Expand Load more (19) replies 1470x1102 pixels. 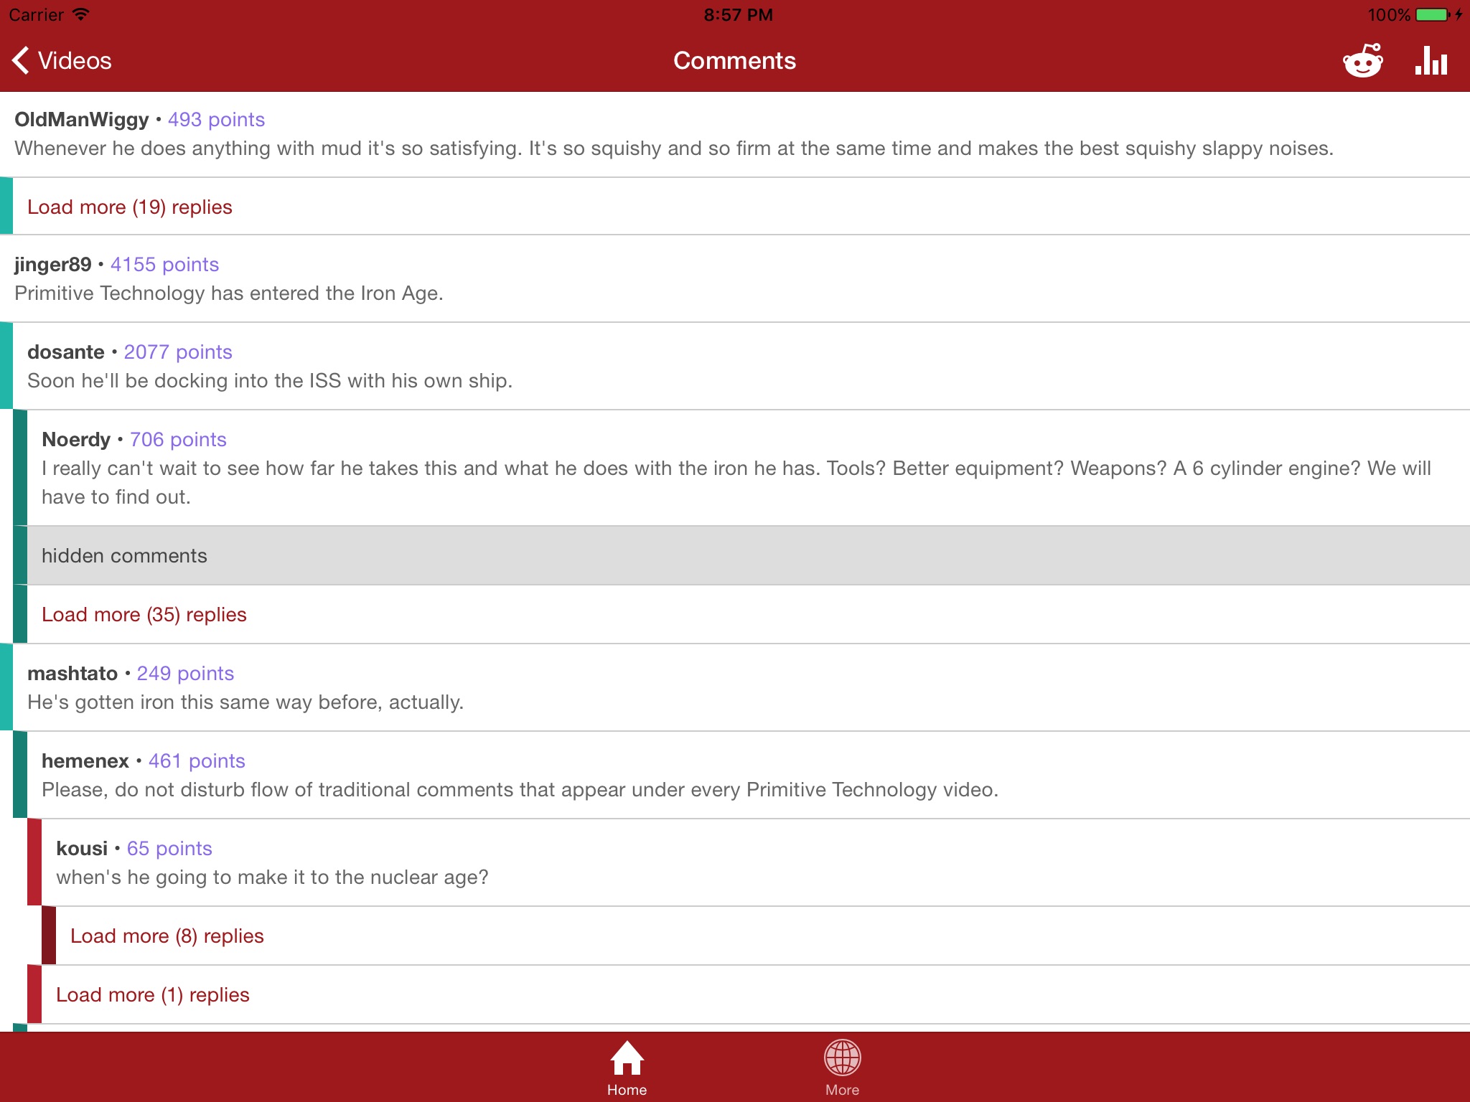(x=130, y=207)
